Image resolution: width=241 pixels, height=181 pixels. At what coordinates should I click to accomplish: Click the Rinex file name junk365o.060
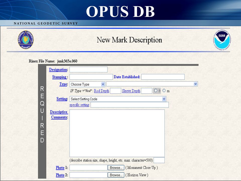67,61
